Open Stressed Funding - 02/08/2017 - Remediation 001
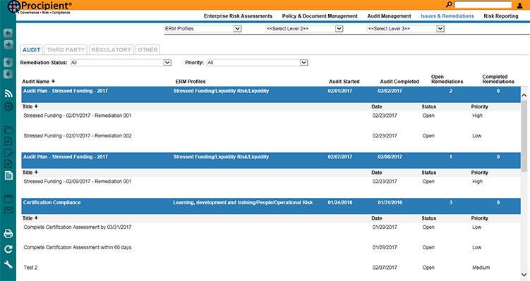This screenshot has width=530, height=281. tap(78, 181)
